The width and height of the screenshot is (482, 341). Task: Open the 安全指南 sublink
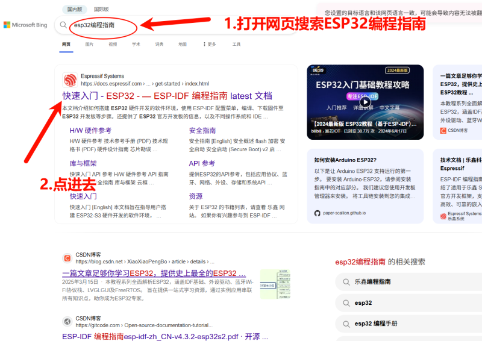[x=202, y=131]
